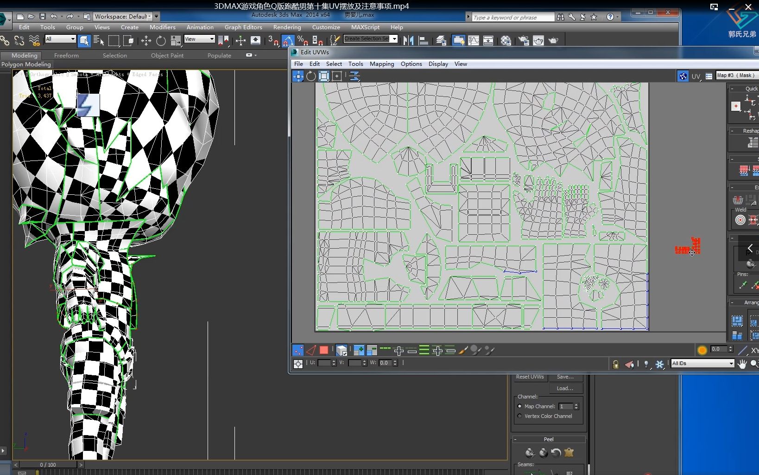
Task: Switch to Polygon sub-object mode in UV editor
Action: [324, 350]
